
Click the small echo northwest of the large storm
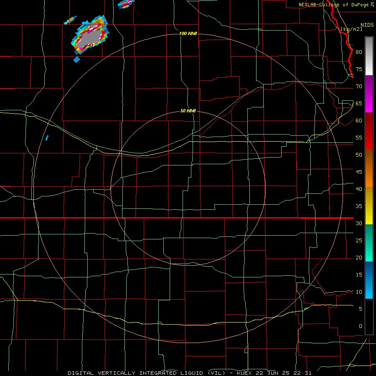pos(70,20)
